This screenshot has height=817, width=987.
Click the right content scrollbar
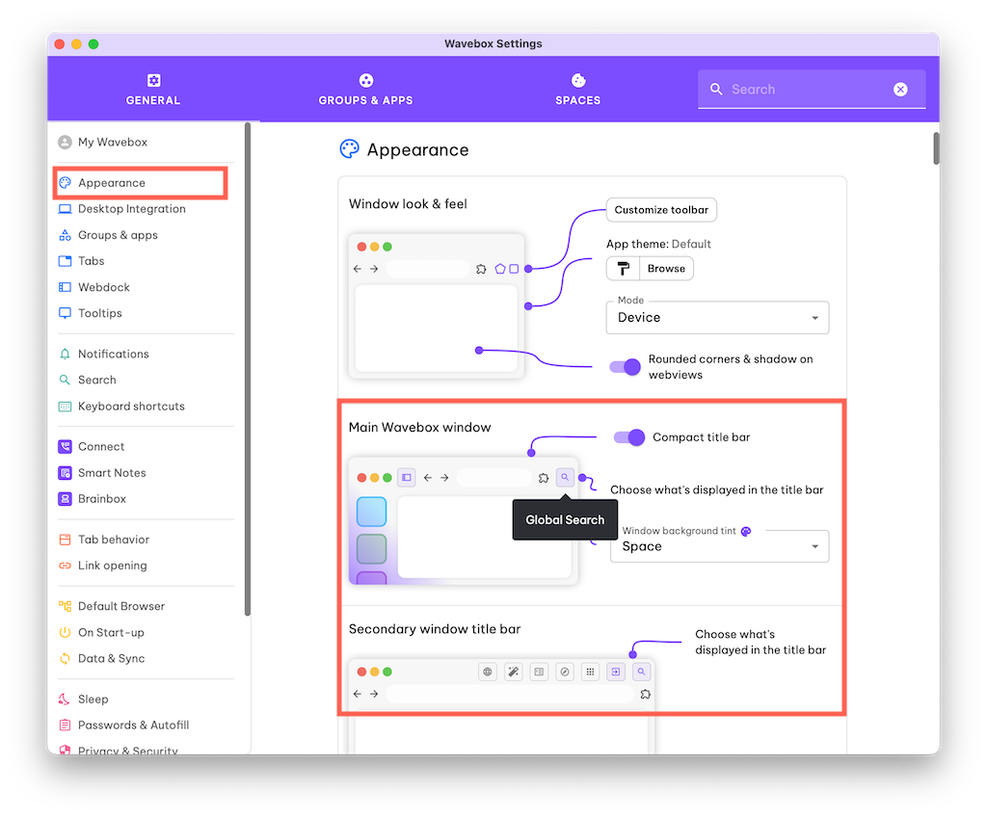(936, 148)
